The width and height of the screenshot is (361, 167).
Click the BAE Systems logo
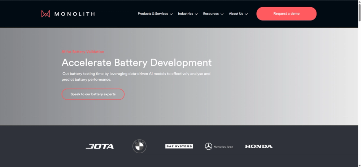click(x=179, y=146)
